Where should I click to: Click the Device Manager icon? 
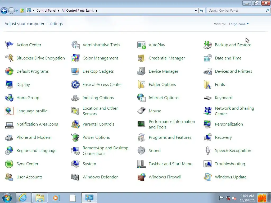pos(141,71)
